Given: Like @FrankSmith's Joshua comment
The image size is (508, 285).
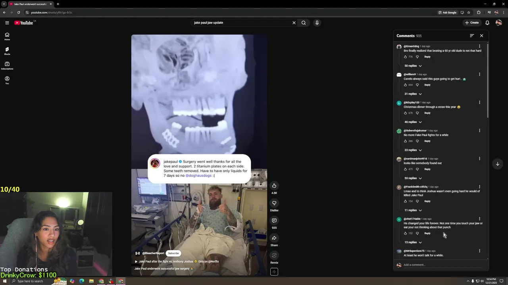Looking at the screenshot, I should click(405, 201).
